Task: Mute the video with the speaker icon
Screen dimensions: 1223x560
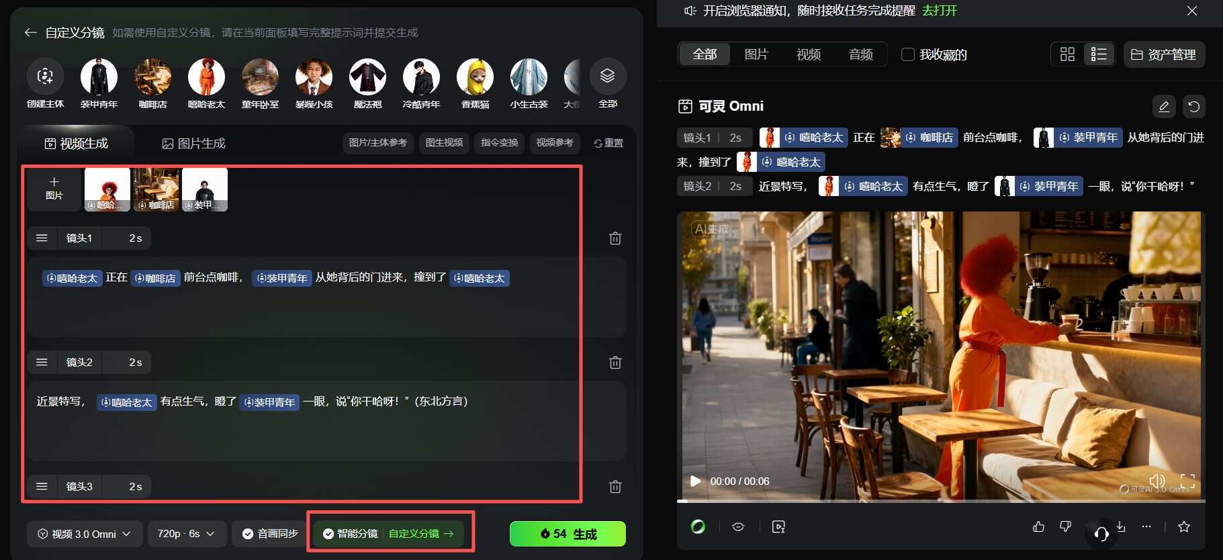Action: pyautogui.click(x=1157, y=481)
